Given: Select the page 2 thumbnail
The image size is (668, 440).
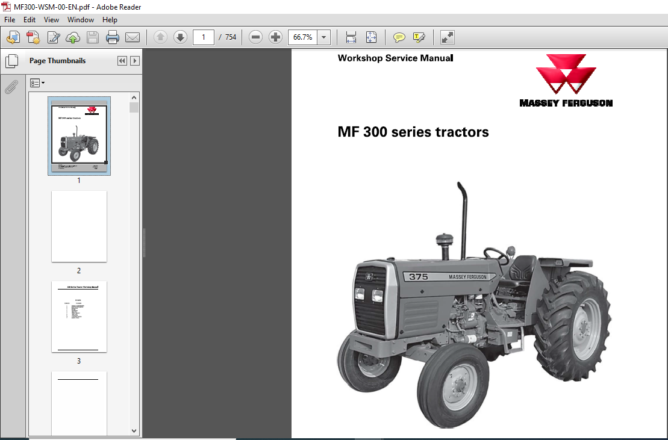Looking at the screenshot, I should point(80,226).
